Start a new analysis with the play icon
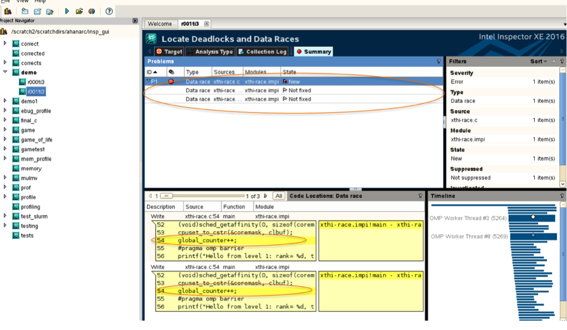 point(67,11)
